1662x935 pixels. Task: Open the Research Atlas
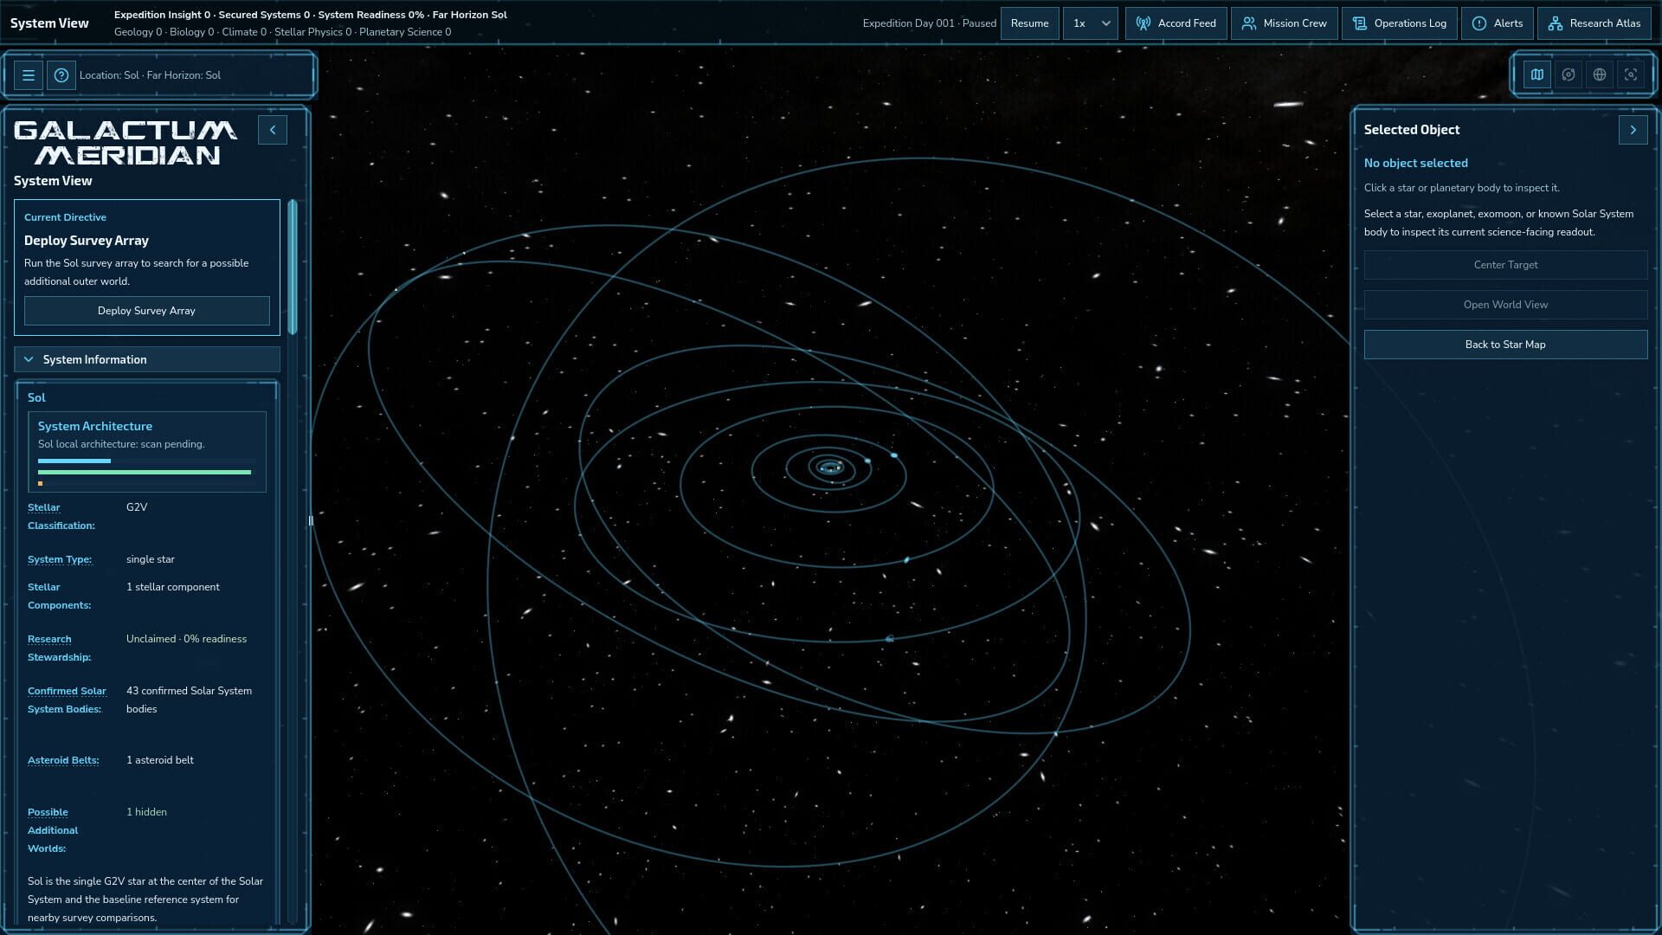[1594, 23]
